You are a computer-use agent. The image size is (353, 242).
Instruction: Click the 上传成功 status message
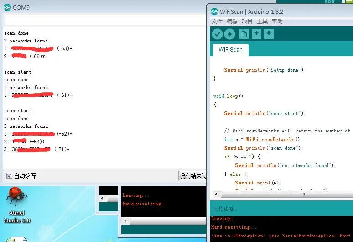(224, 209)
